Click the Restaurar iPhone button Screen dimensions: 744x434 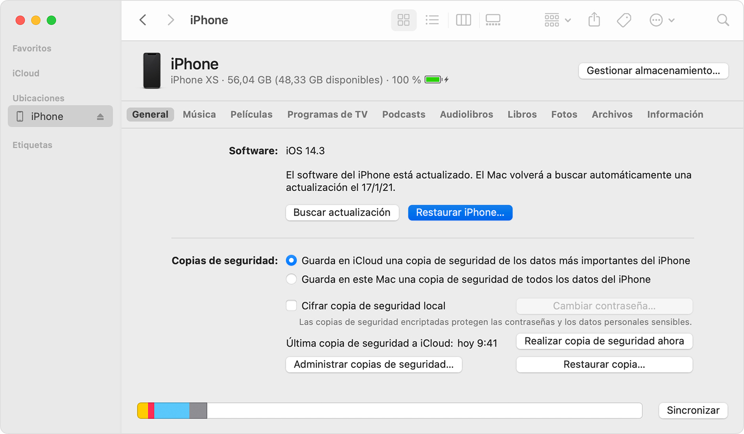click(460, 213)
